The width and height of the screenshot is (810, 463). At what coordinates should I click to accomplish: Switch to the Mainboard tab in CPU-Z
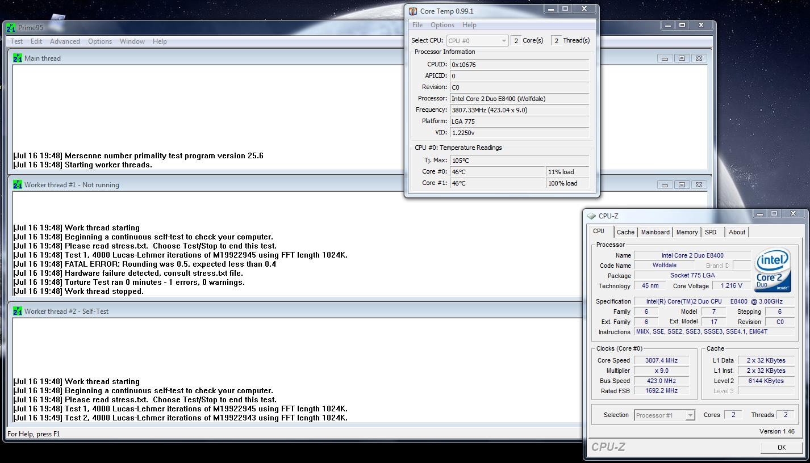pyautogui.click(x=655, y=232)
